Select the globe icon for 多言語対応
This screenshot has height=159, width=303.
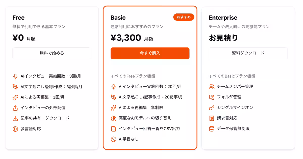click(x=15, y=129)
